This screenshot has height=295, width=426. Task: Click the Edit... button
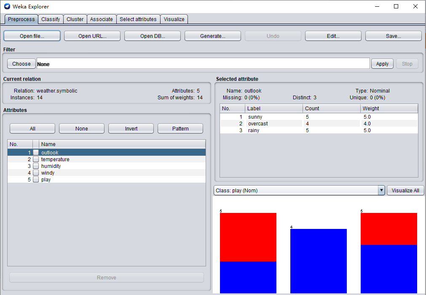(x=333, y=36)
